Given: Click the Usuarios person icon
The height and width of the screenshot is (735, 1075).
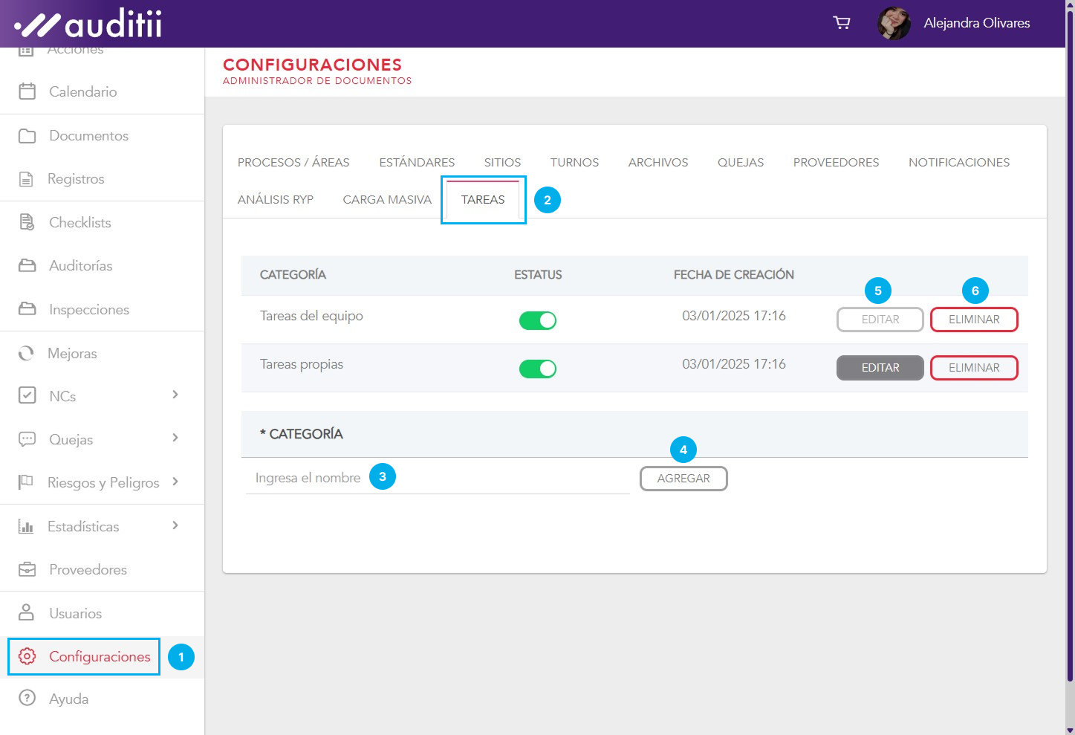Looking at the screenshot, I should [x=27, y=613].
